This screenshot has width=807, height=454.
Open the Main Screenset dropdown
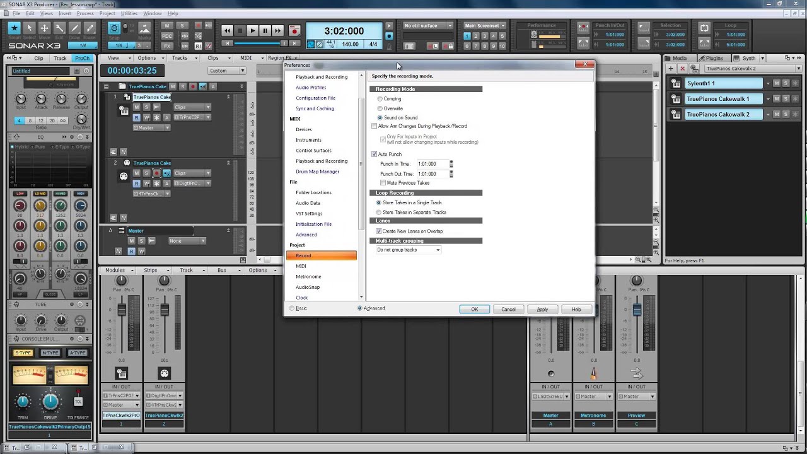pos(485,26)
